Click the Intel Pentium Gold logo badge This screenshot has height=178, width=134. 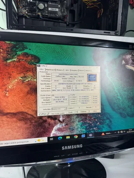[x=92, y=78]
